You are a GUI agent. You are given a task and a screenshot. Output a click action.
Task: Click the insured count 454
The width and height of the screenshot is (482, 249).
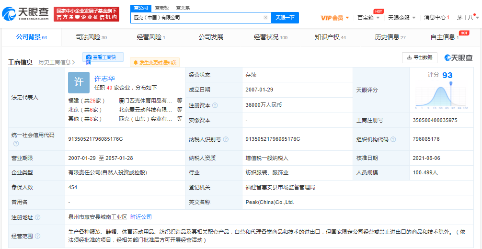[73, 187]
